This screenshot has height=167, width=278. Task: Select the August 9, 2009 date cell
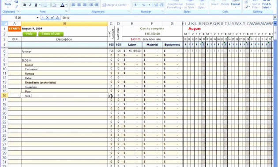[x=64, y=29]
